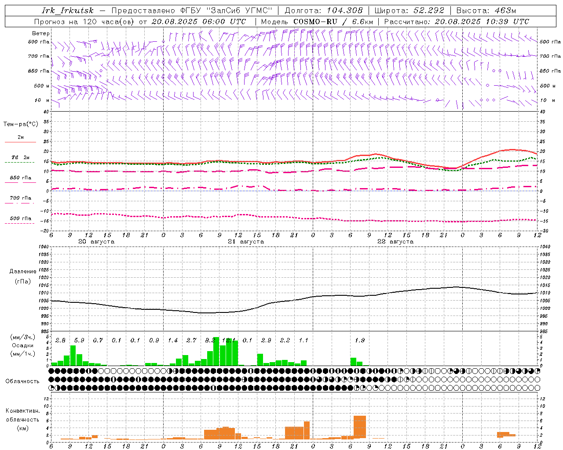Screen dimensions: 563x450
Task: Click the 0.7 precipitation total value
Action: [x=98, y=341]
